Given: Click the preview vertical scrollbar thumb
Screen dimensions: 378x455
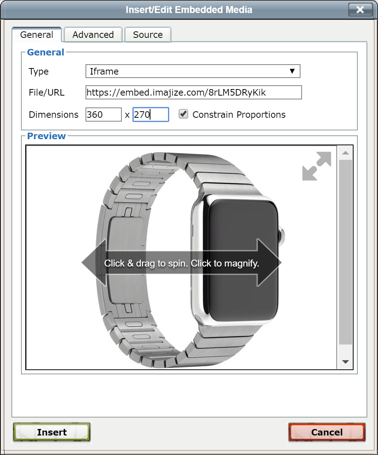Looking at the screenshot, I should pos(345,252).
